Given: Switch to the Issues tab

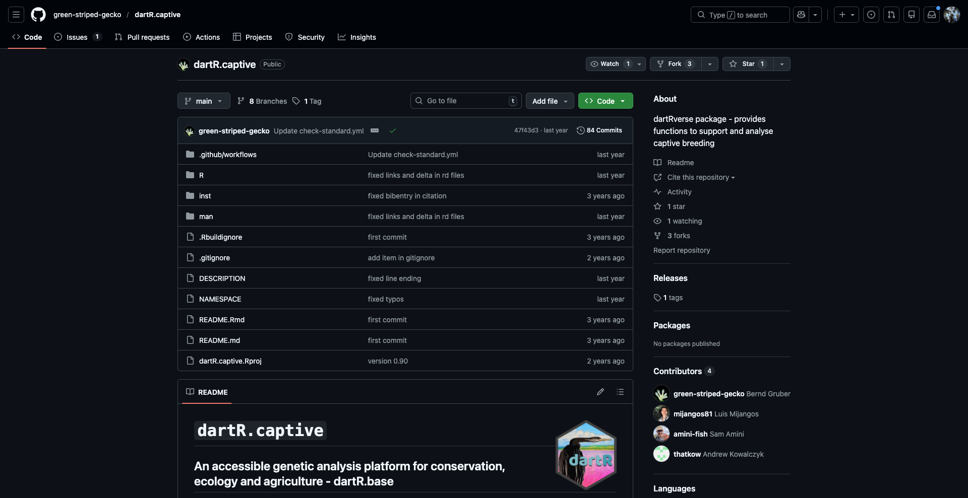Looking at the screenshot, I should pyautogui.click(x=77, y=37).
